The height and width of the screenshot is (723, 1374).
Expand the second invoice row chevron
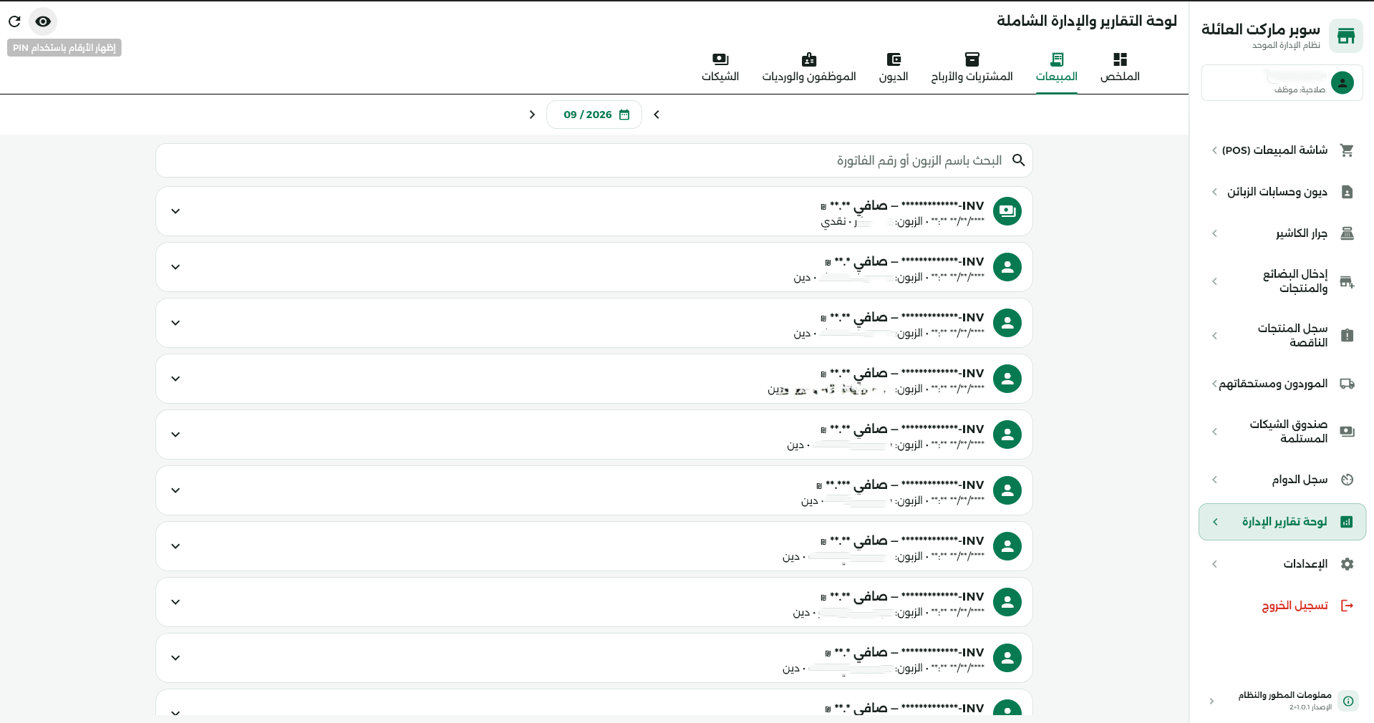175,267
